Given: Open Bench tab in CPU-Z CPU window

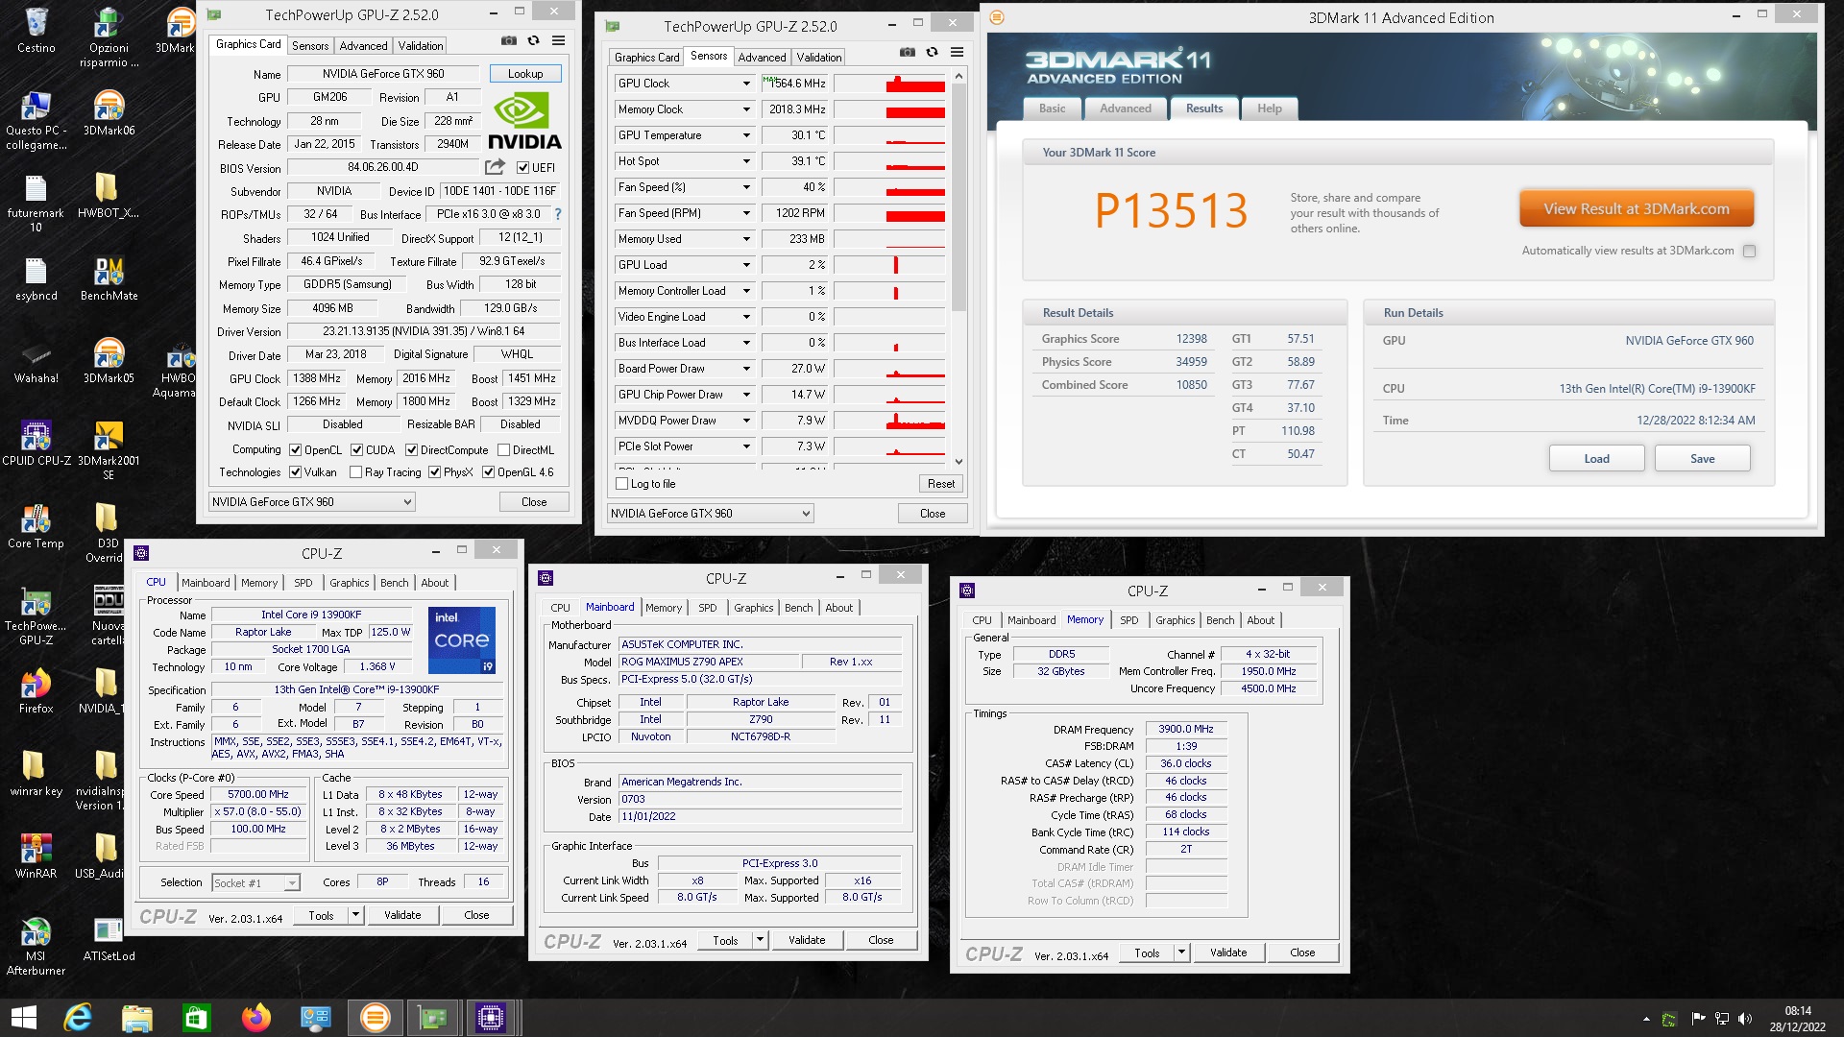Looking at the screenshot, I should pos(394,583).
